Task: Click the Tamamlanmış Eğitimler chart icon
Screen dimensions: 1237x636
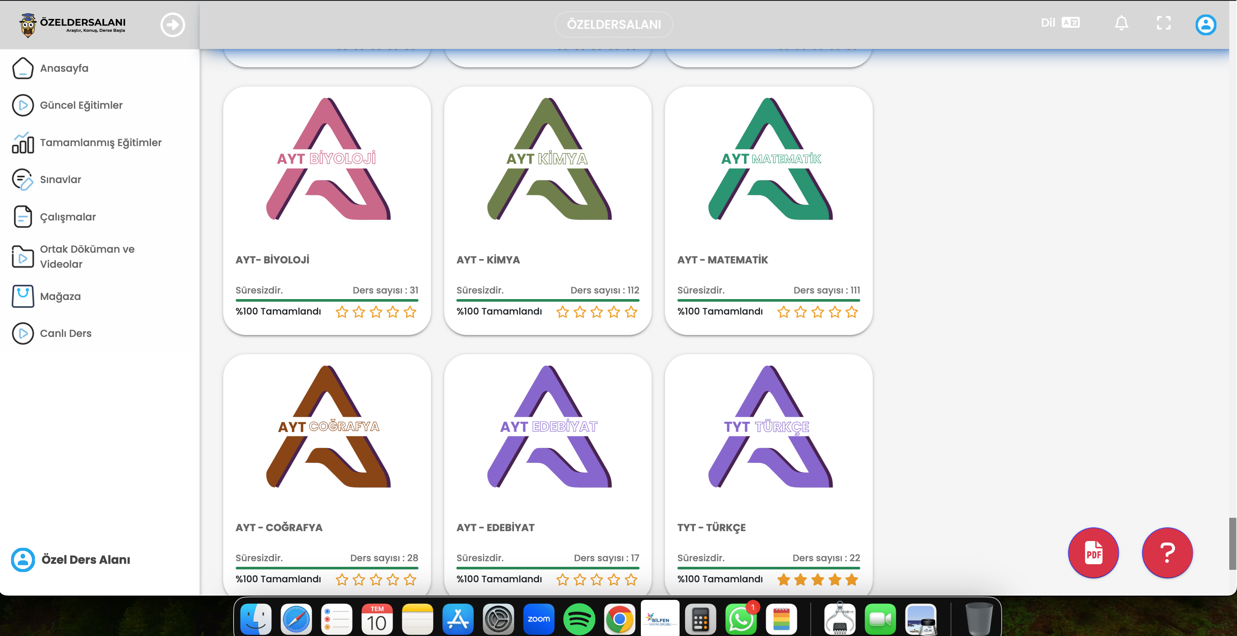Action: pyautogui.click(x=22, y=142)
